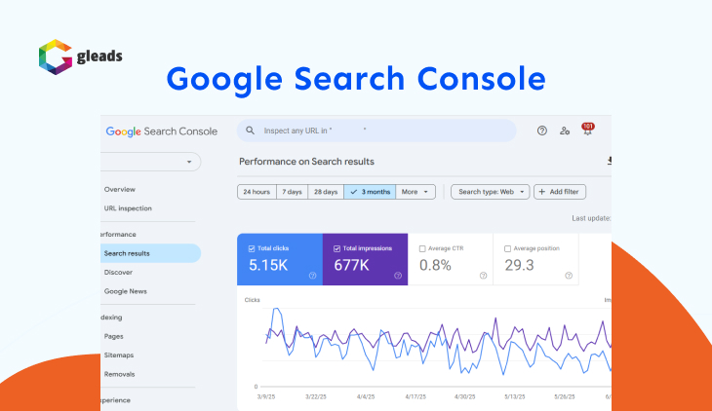Click the Total clicks help icon
Screen dimensions: 712x411
pos(312,276)
